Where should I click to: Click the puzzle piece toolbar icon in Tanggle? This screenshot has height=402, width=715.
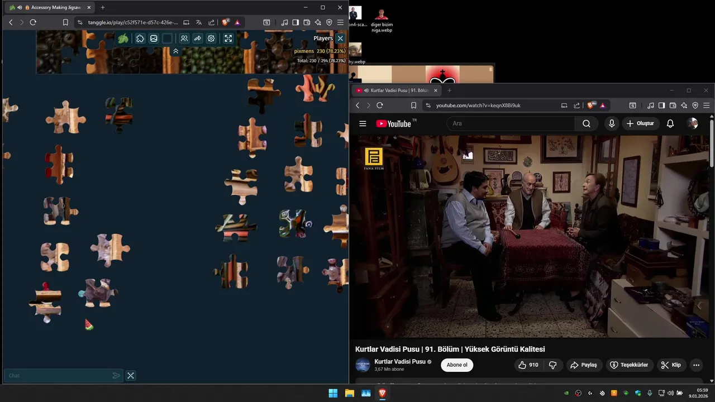click(140, 39)
